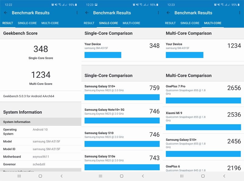Tap home button icon below Multi-Core list
The height and width of the screenshot is (181, 244).
203,176
